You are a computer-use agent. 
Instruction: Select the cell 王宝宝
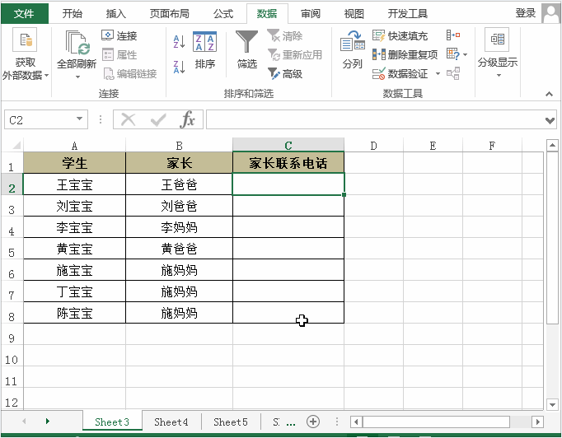click(x=74, y=184)
